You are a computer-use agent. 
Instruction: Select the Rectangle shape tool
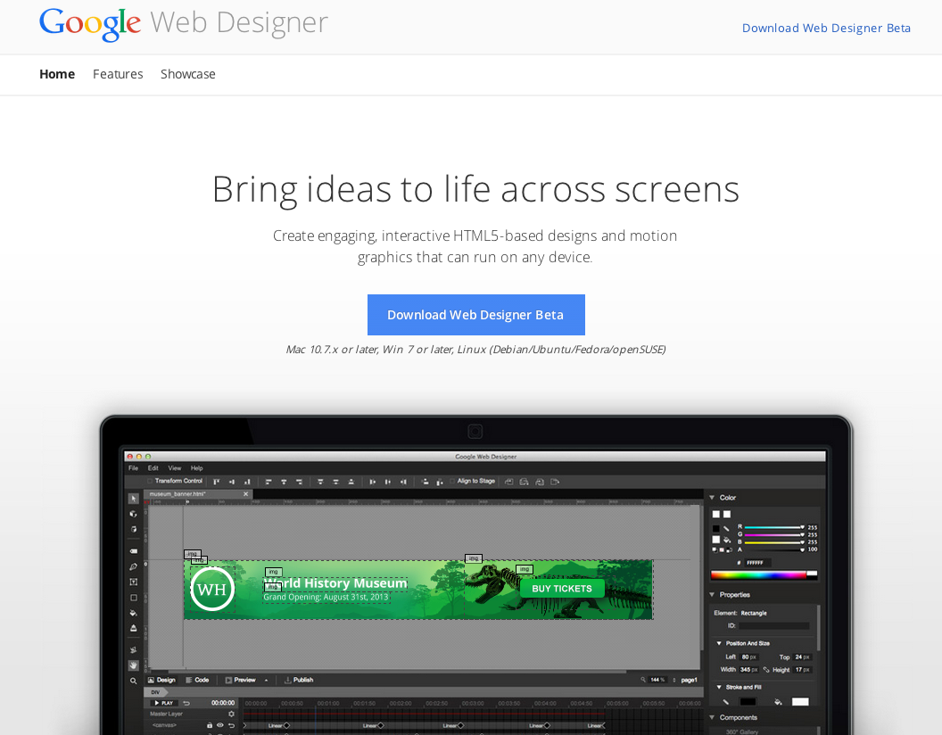(x=134, y=598)
